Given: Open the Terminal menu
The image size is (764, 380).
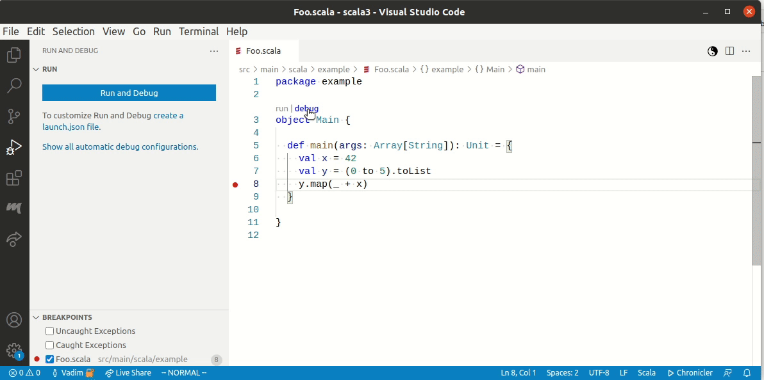Looking at the screenshot, I should 198,31.
